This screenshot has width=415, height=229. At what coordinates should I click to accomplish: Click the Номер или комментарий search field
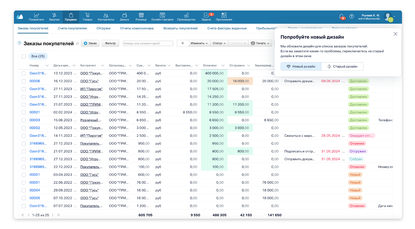(148, 43)
